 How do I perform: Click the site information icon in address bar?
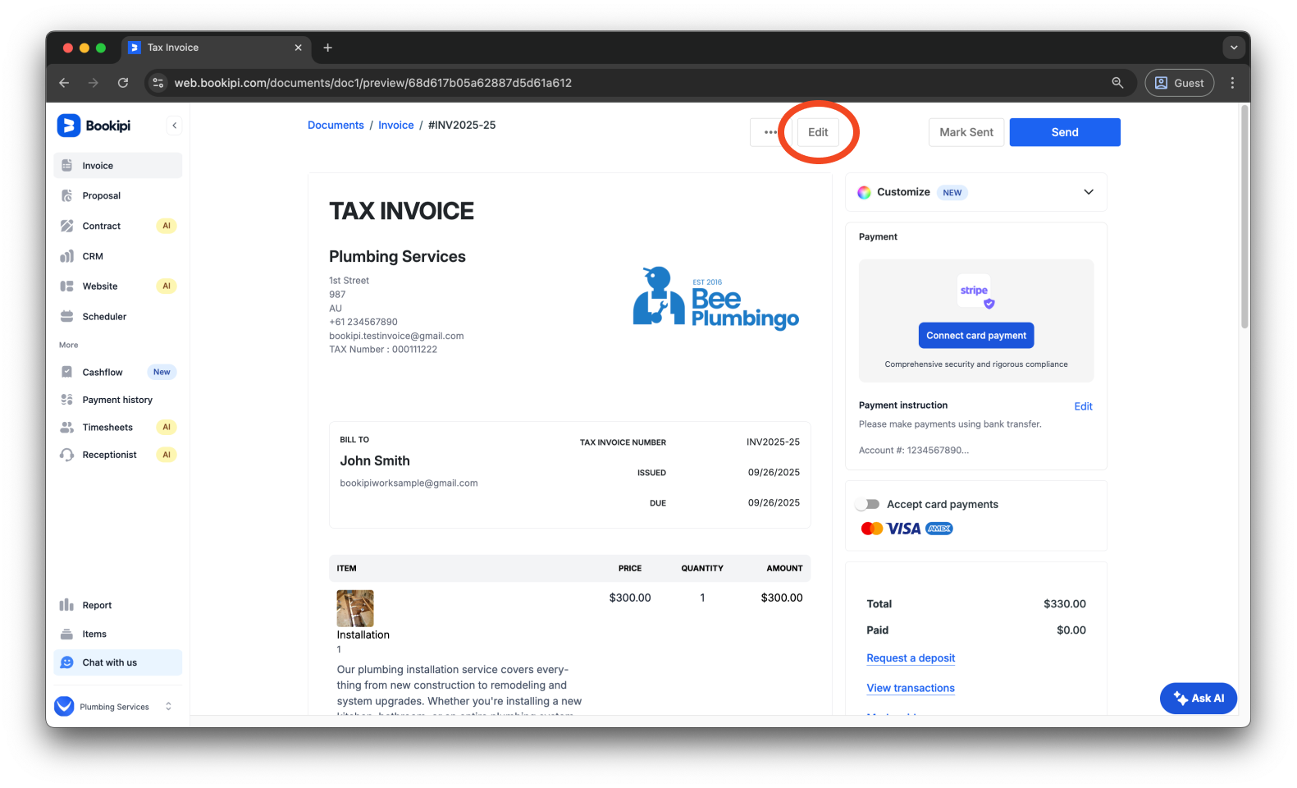pyautogui.click(x=158, y=83)
